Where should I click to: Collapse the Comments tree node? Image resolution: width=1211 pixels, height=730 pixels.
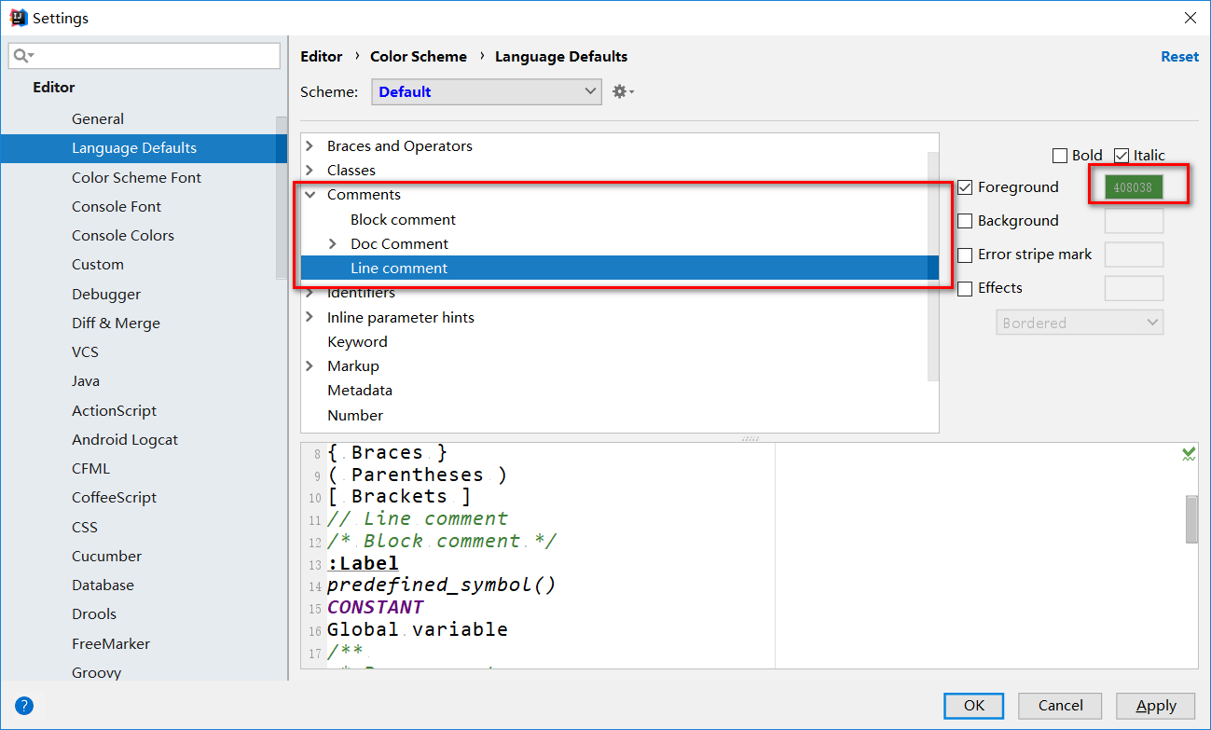(310, 195)
